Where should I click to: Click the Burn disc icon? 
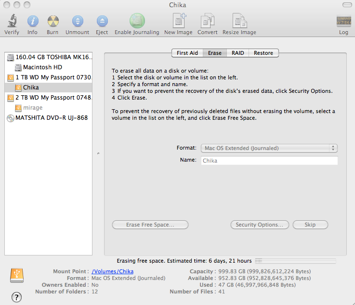53,21
